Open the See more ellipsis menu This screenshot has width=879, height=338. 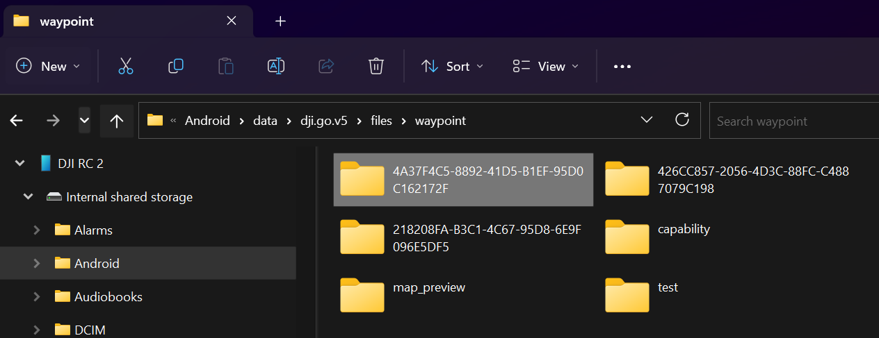pos(622,67)
